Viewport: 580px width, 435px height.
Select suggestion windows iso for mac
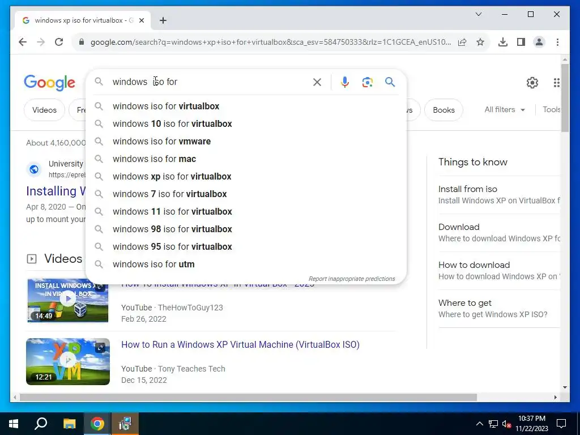point(246,159)
